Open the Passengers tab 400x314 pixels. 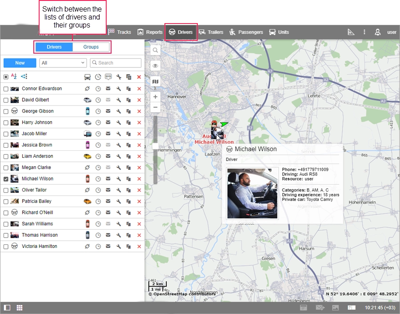tap(246, 32)
